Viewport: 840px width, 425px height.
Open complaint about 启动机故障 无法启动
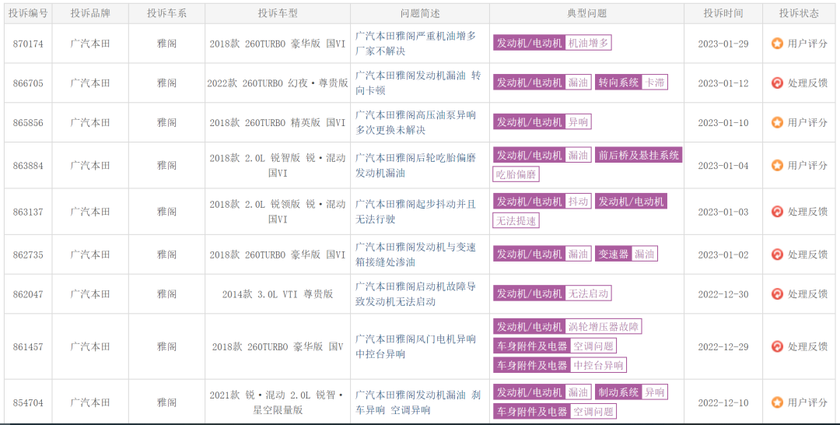coord(415,294)
